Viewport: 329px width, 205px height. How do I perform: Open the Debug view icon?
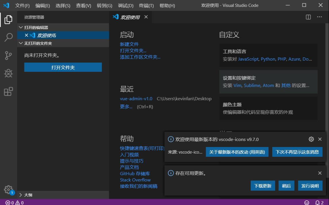[x=8, y=74]
